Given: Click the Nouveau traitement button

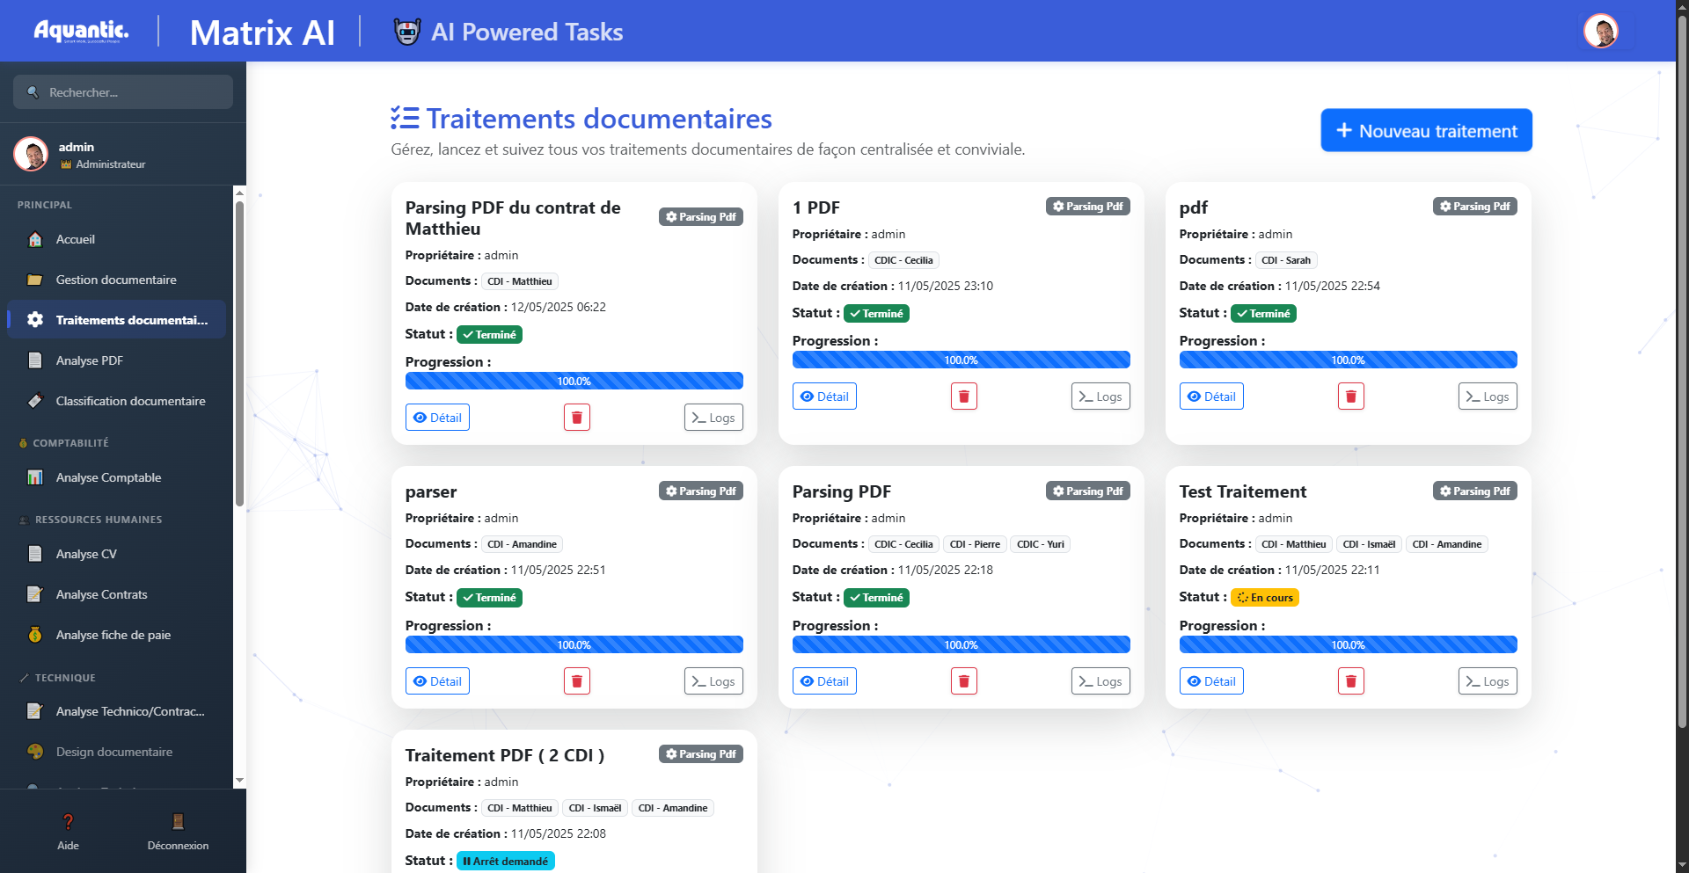Looking at the screenshot, I should pos(1426,131).
